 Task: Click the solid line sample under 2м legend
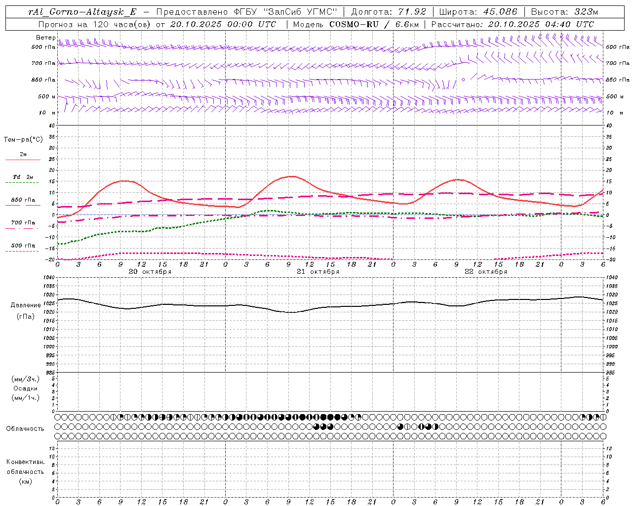coord(23,160)
